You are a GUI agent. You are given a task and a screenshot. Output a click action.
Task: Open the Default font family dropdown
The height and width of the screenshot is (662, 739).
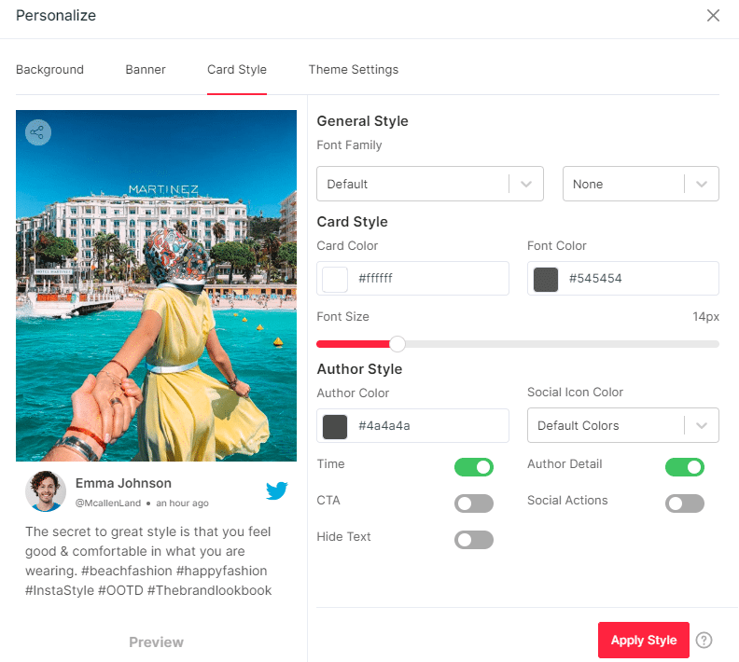(x=429, y=184)
